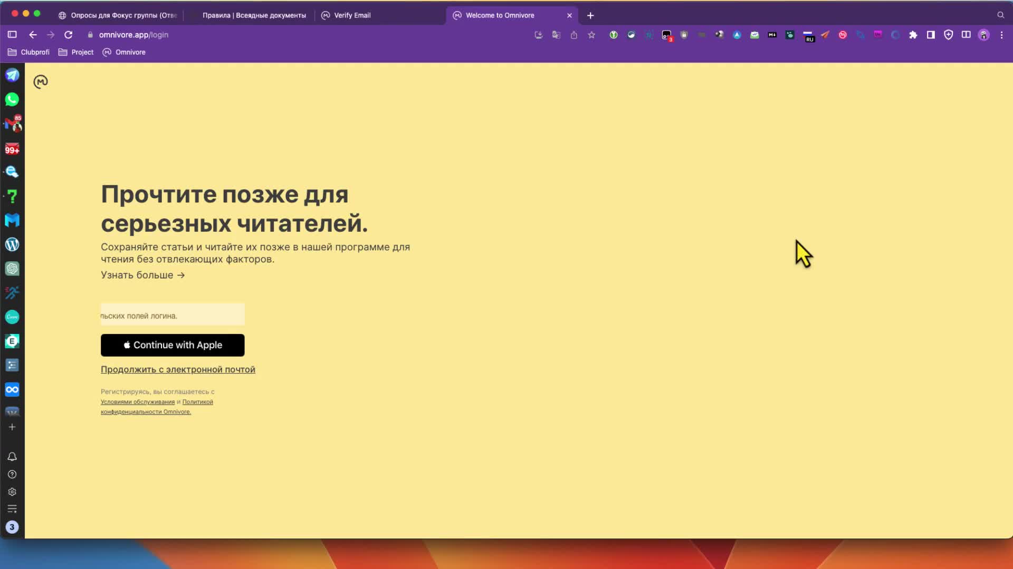The width and height of the screenshot is (1013, 569).
Task: Toggle the browser sidebar panel
Action: pos(12,35)
